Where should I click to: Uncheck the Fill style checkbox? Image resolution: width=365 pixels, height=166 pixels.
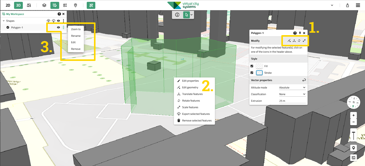point(252,66)
